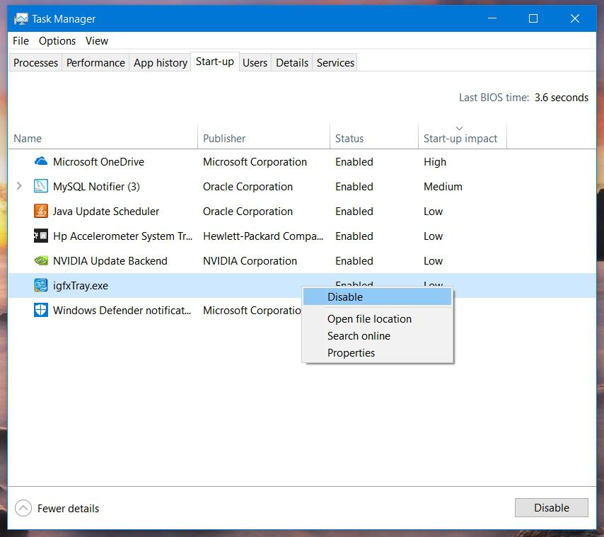Screen dimensions: 604x537
Task: Open the View menu
Action: [x=97, y=41]
